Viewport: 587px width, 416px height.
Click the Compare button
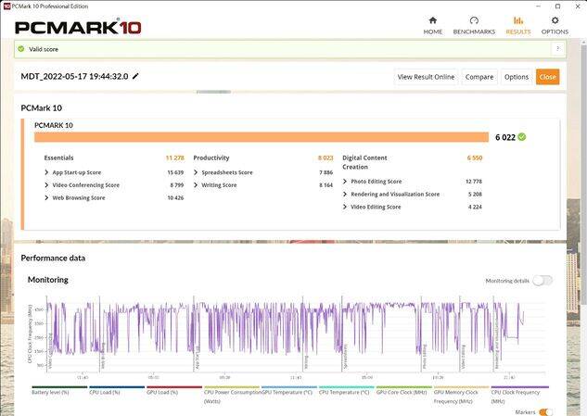(x=479, y=77)
